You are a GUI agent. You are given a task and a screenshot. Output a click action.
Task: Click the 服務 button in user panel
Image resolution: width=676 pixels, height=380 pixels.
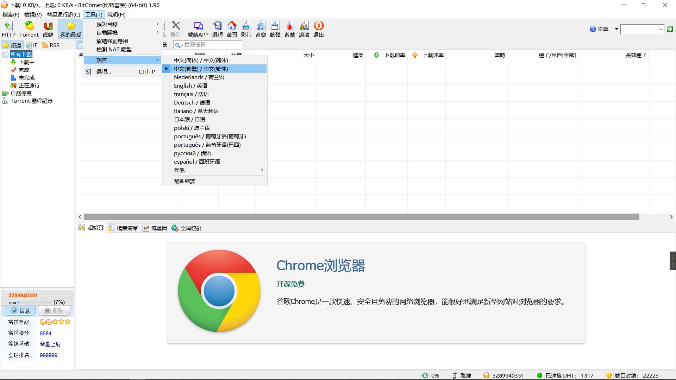pyautogui.click(x=54, y=311)
